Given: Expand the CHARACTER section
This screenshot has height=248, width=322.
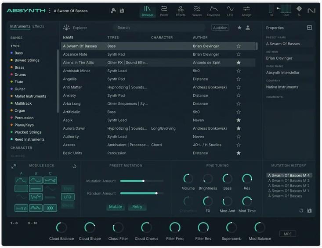Looking at the screenshot, I should [21, 148].
